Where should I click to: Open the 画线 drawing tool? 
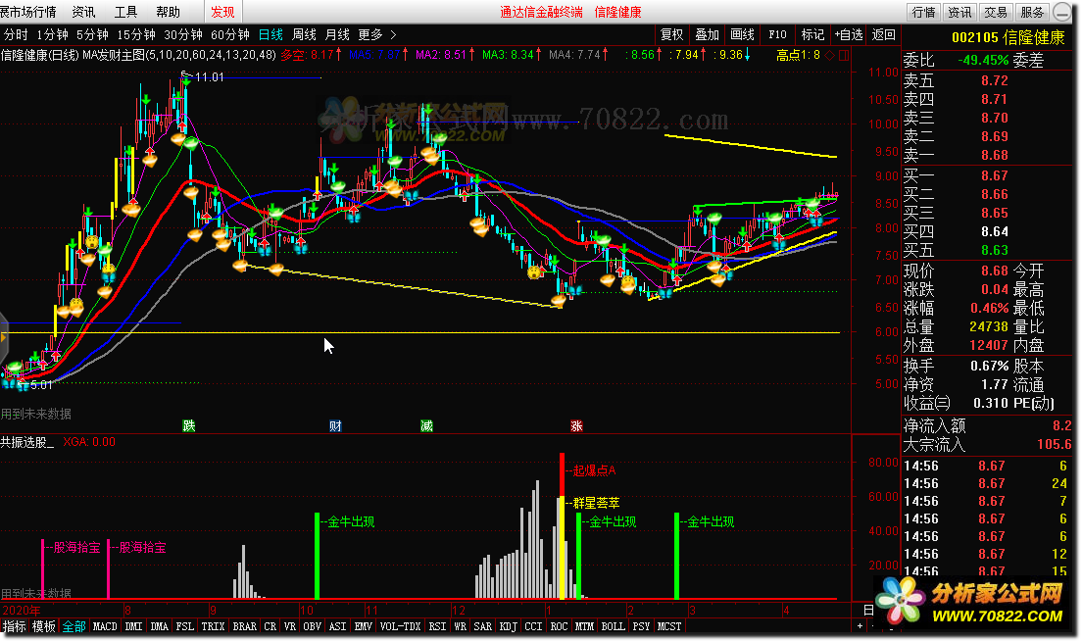click(x=742, y=34)
